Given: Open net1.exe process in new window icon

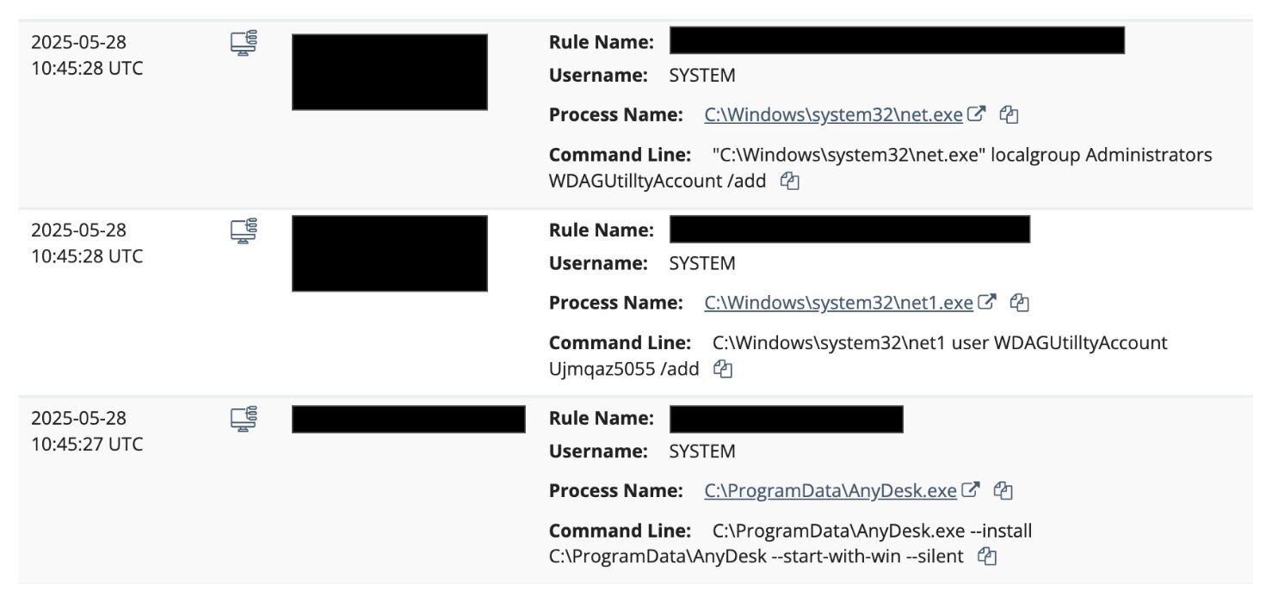Looking at the screenshot, I should [987, 303].
